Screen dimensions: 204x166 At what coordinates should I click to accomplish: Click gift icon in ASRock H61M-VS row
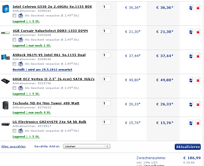[x=21, y=64]
